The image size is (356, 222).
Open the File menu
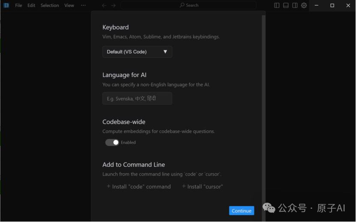click(x=18, y=6)
